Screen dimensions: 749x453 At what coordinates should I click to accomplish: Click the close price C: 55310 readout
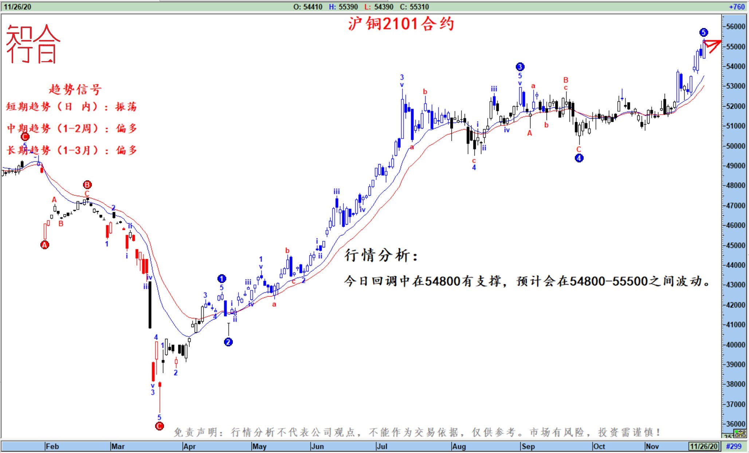click(x=414, y=7)
